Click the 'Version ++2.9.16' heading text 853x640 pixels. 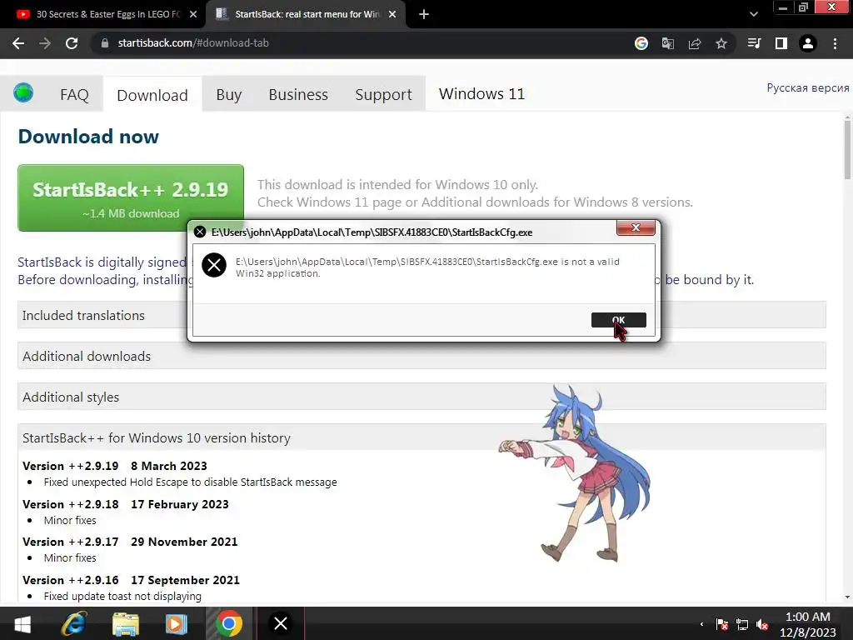71,580
